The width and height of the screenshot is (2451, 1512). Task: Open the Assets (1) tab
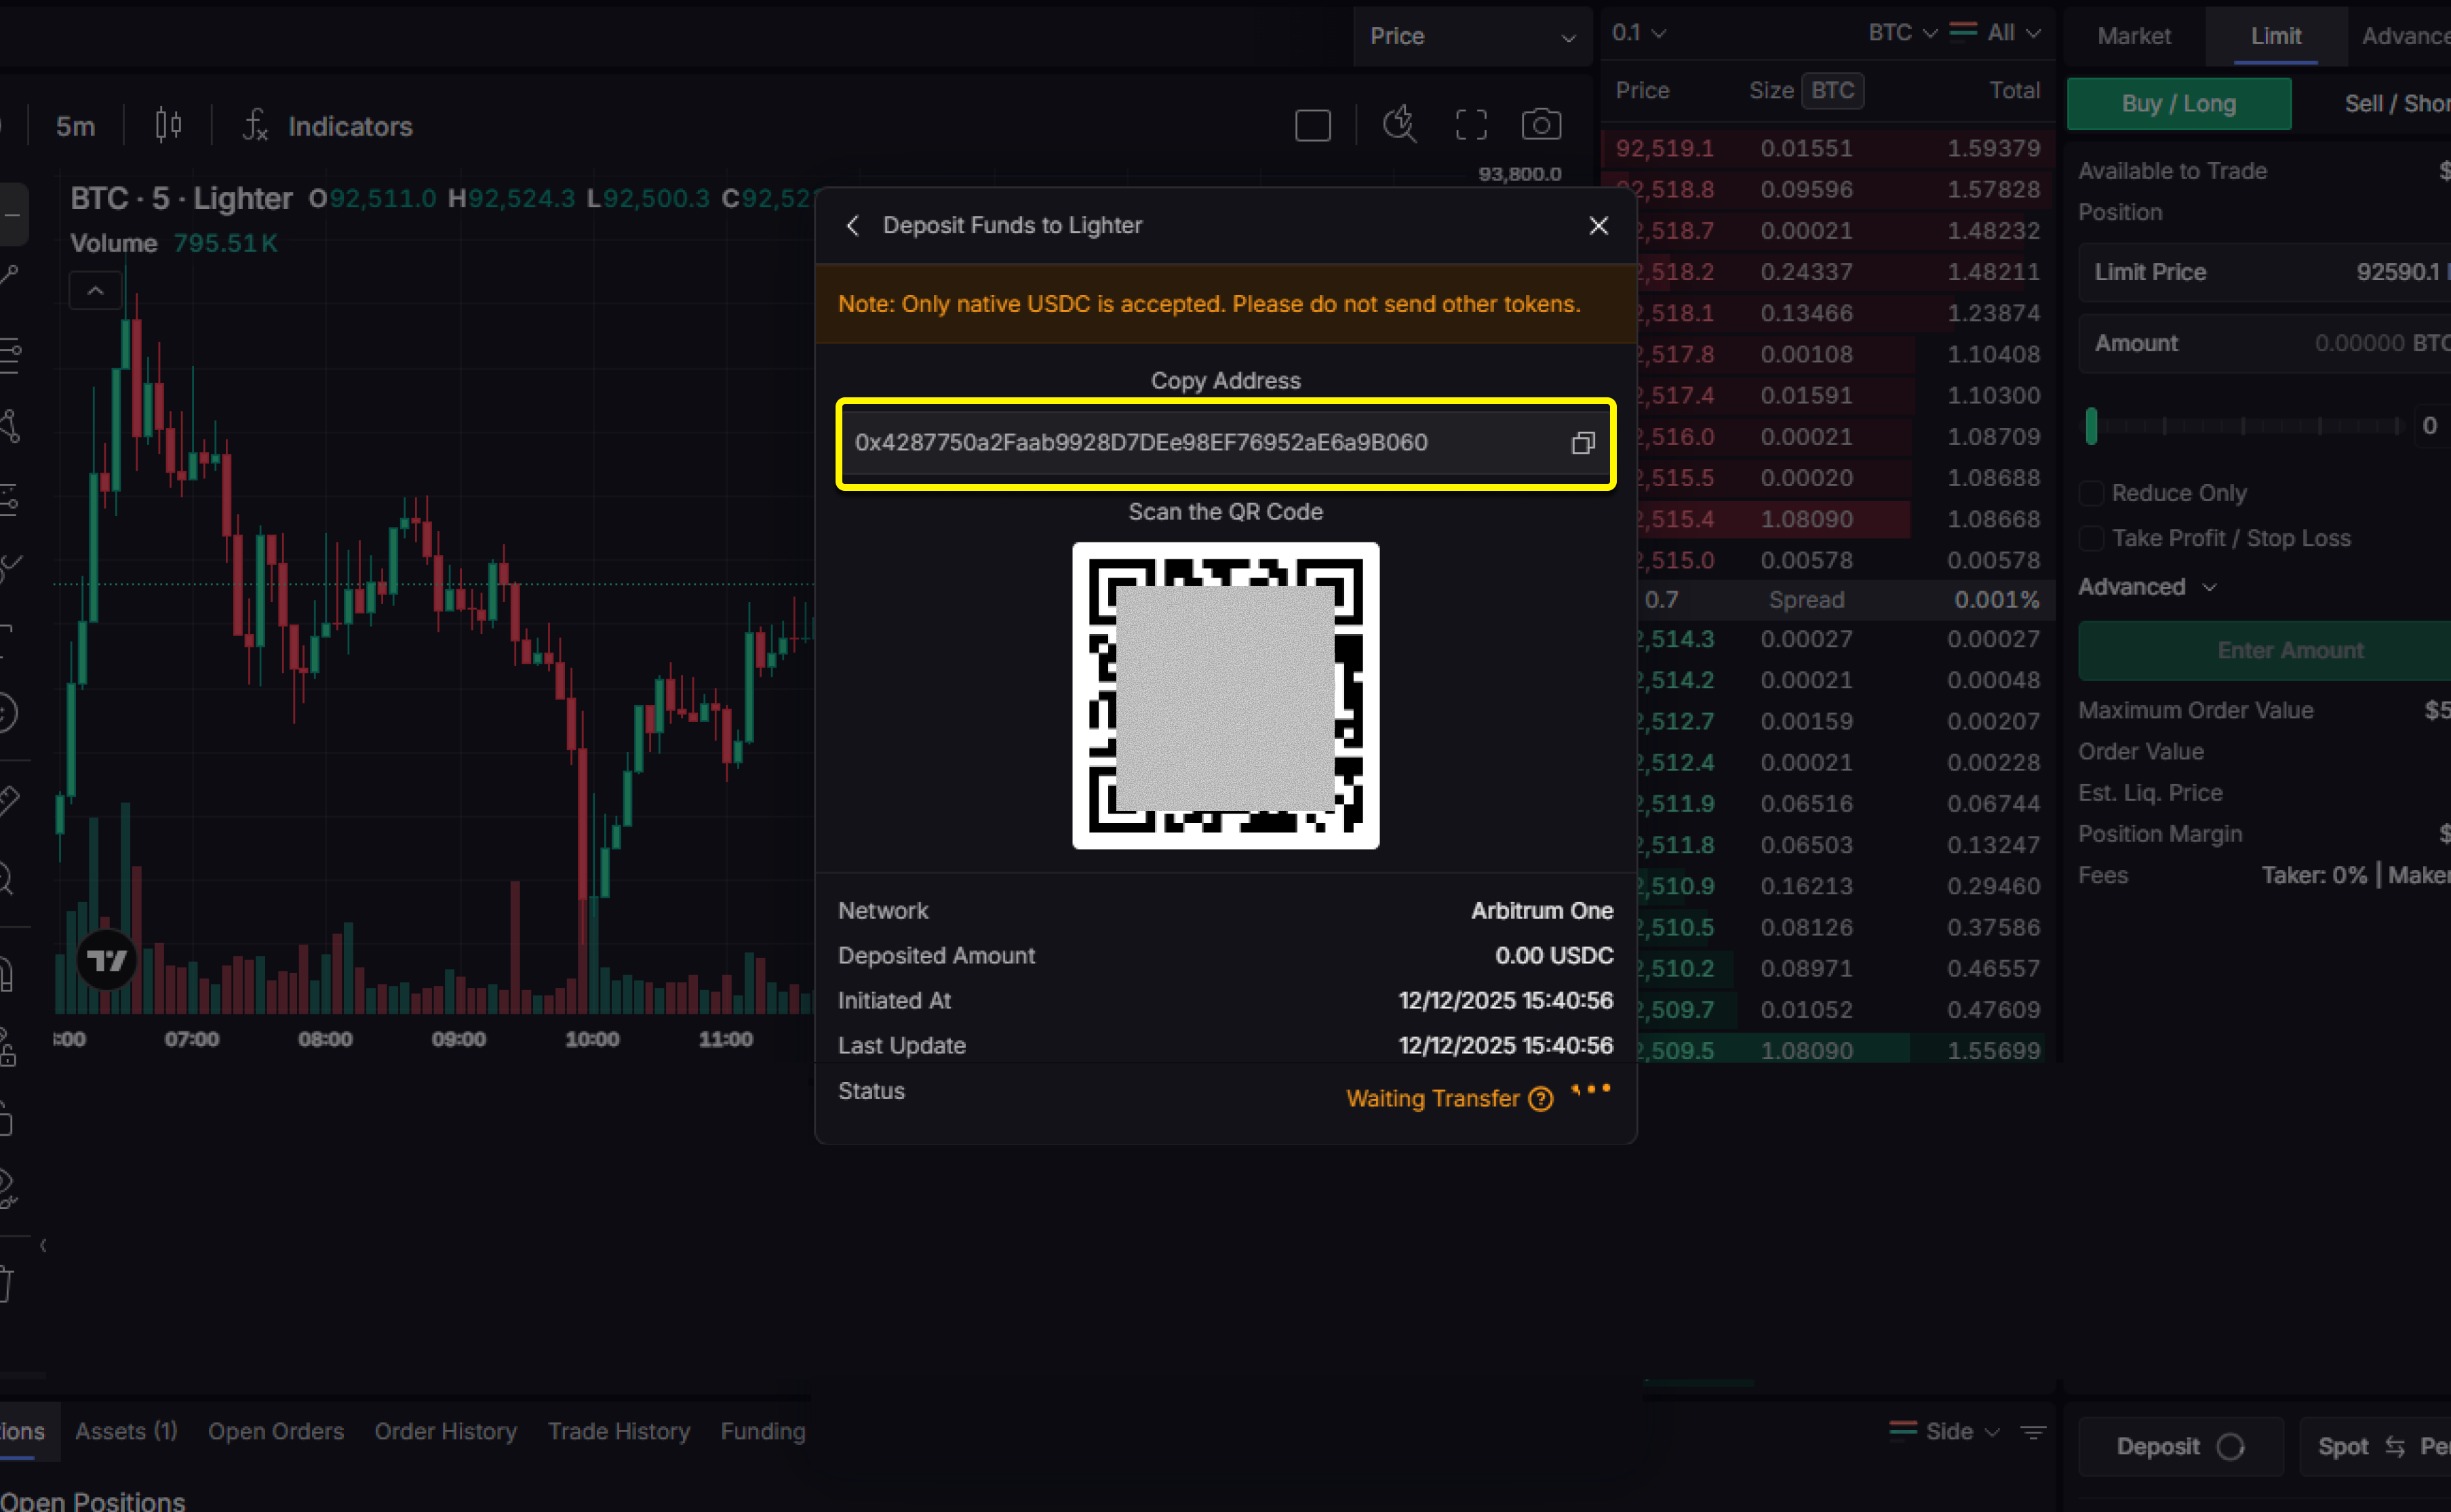click(126, 1432)
